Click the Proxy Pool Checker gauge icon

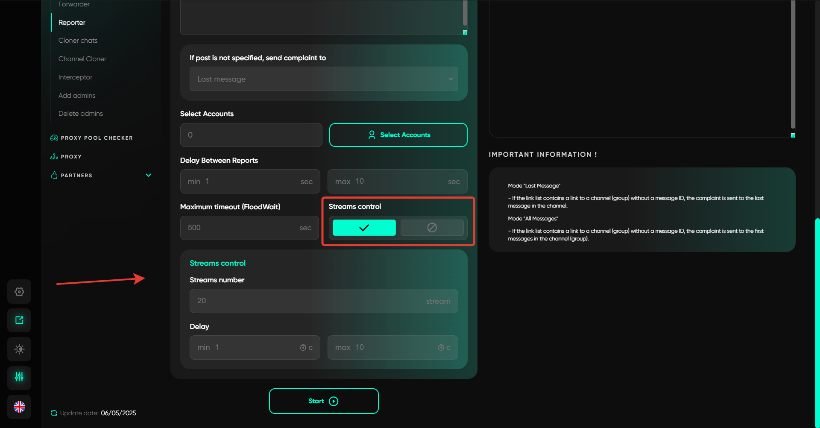(x=54, y=138)
